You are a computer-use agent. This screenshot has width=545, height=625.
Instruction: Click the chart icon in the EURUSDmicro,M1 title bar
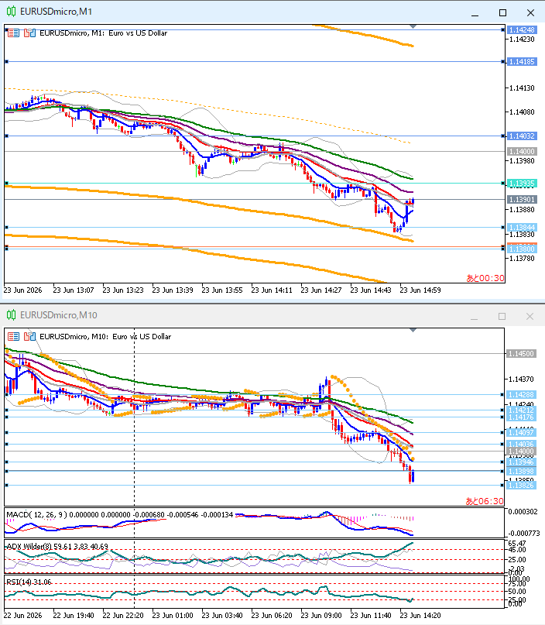pyautogui.click(x=11, y=12)
